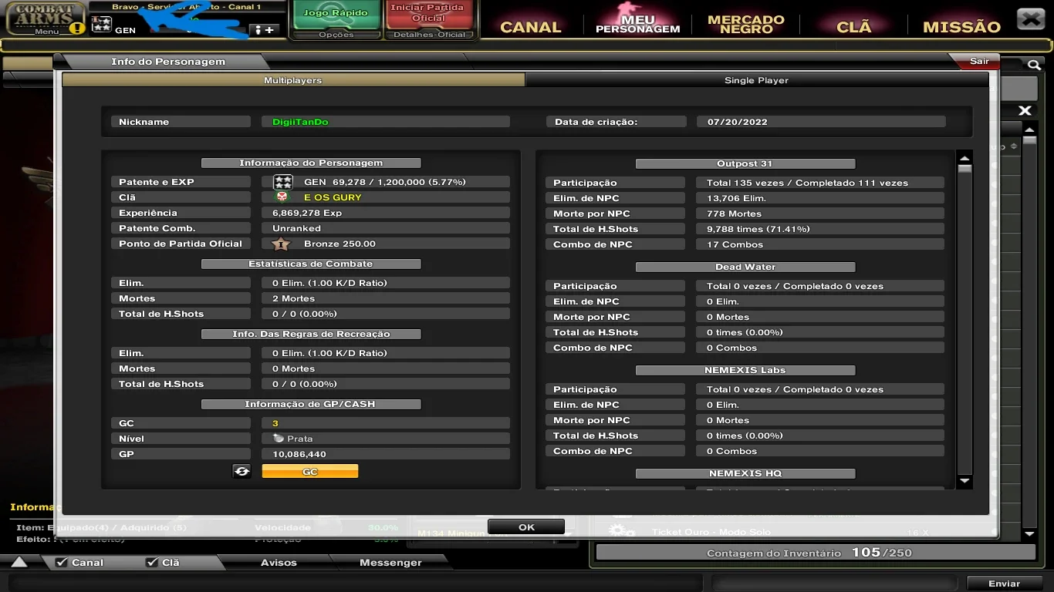Click inventory list scroll-down arrow
This screenshot has height=592, width=1054.
(1029, 533)
